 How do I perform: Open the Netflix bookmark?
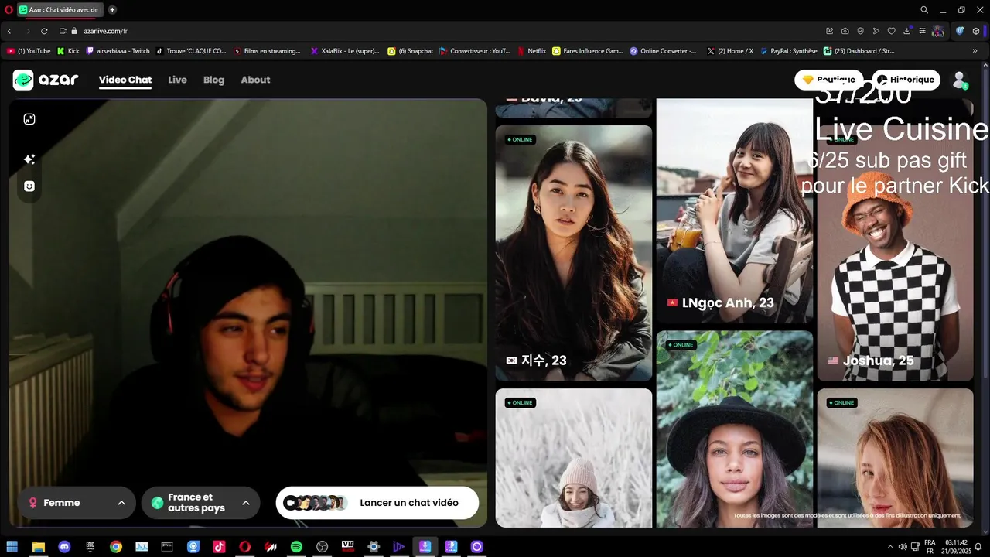point(531,51)
